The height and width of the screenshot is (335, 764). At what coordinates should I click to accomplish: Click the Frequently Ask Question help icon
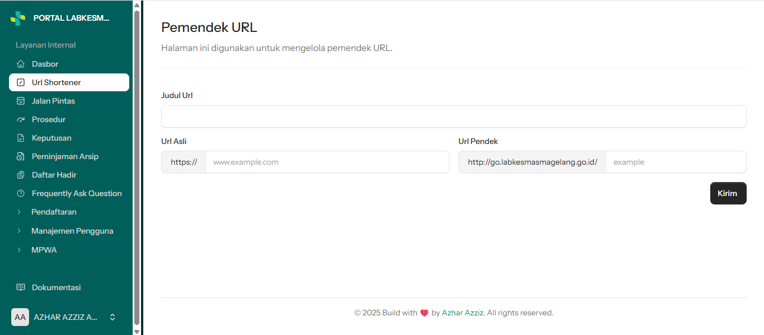21,193
